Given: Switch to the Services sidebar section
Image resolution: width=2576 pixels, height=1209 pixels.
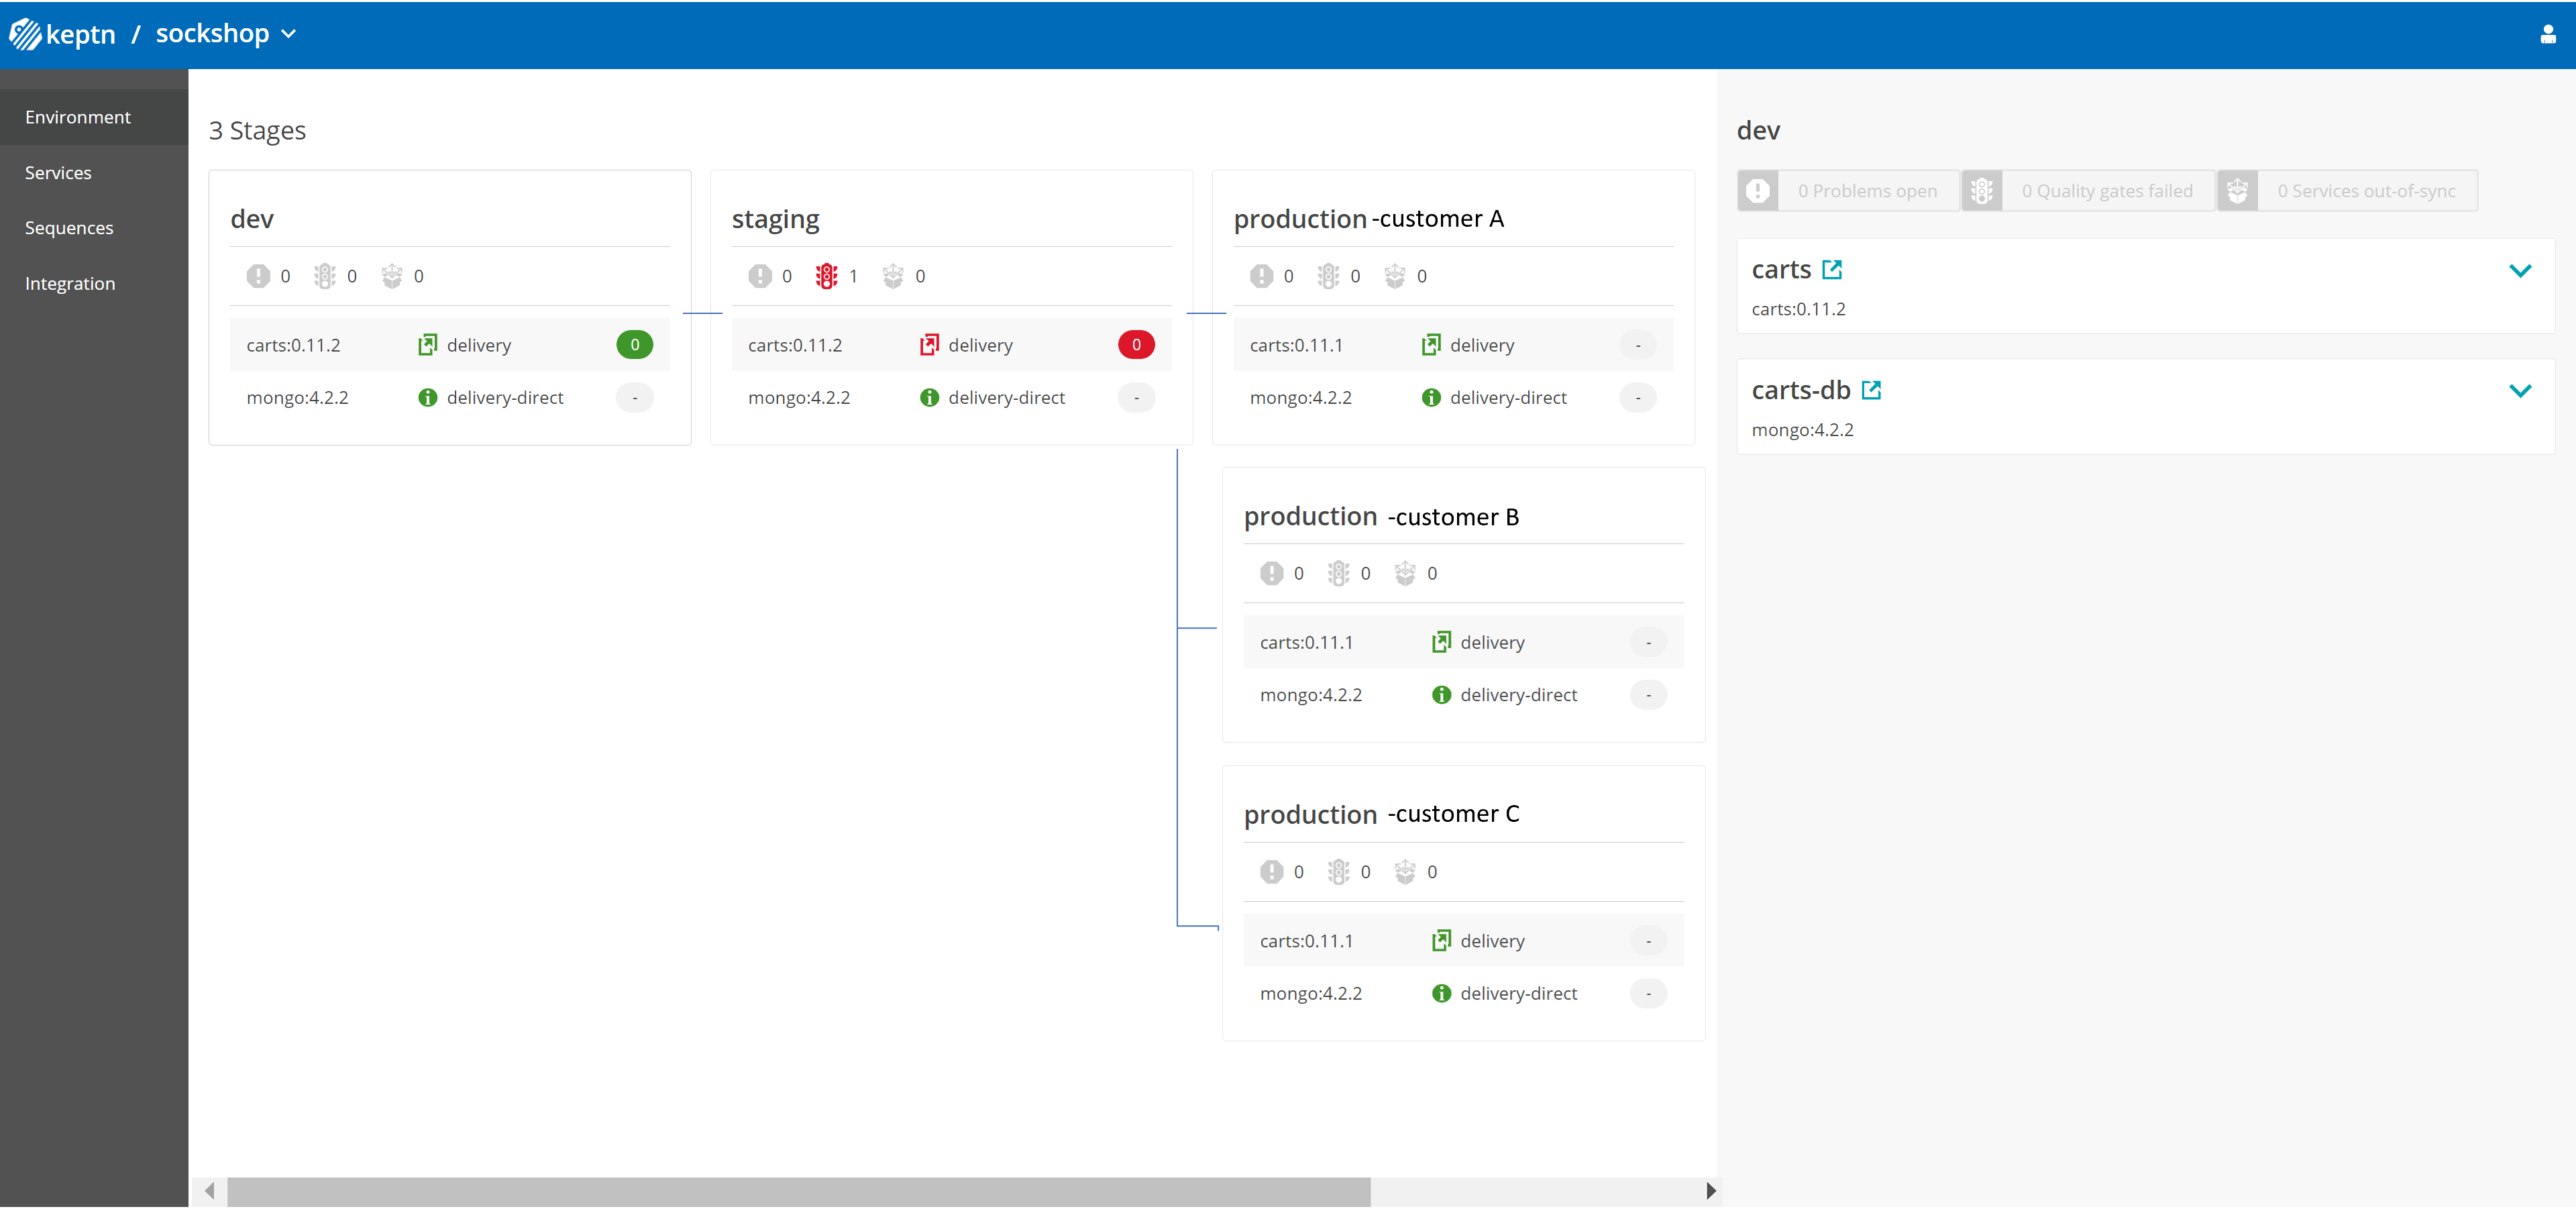Looking at the screenshot, I should tap(58, 172).
